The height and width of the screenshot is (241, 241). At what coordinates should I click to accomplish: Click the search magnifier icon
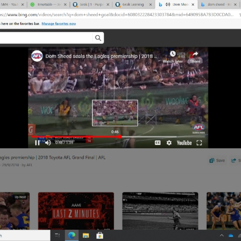click(x=98, y=38)
